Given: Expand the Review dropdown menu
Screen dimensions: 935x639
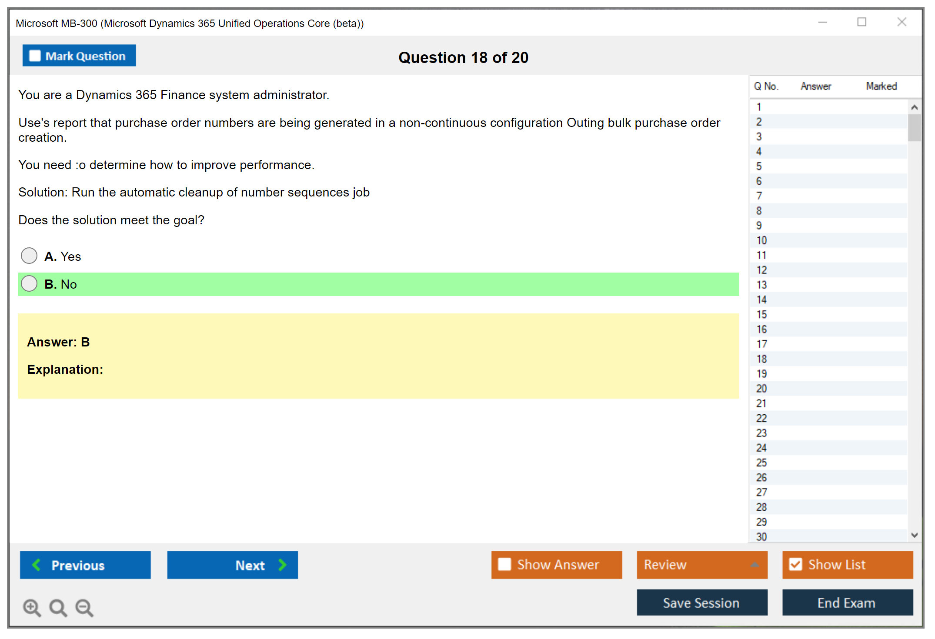Looking at the screenshot, I should coord(755,565).
